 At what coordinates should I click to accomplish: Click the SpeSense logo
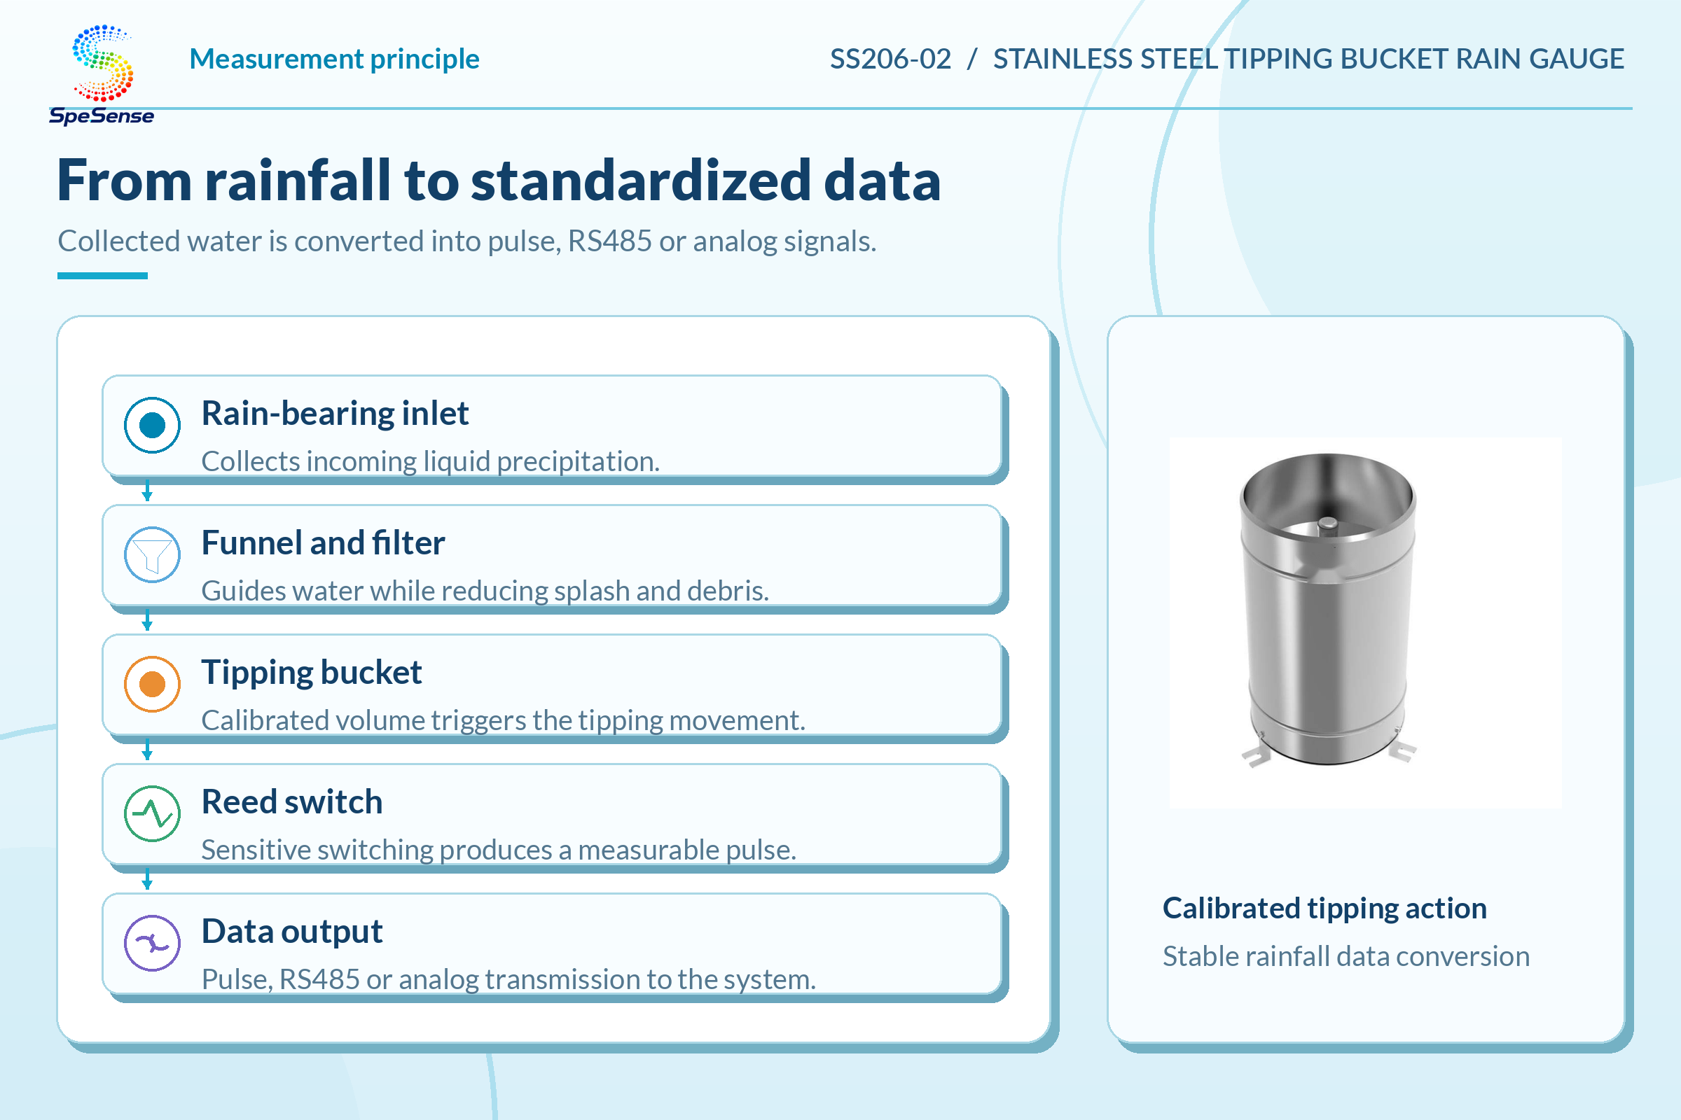click(x=102, y=74)
